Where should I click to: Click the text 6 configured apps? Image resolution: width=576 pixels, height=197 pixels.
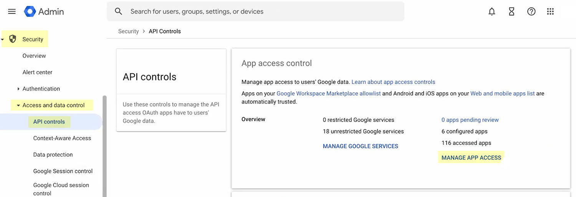click(x=464, y=131)
